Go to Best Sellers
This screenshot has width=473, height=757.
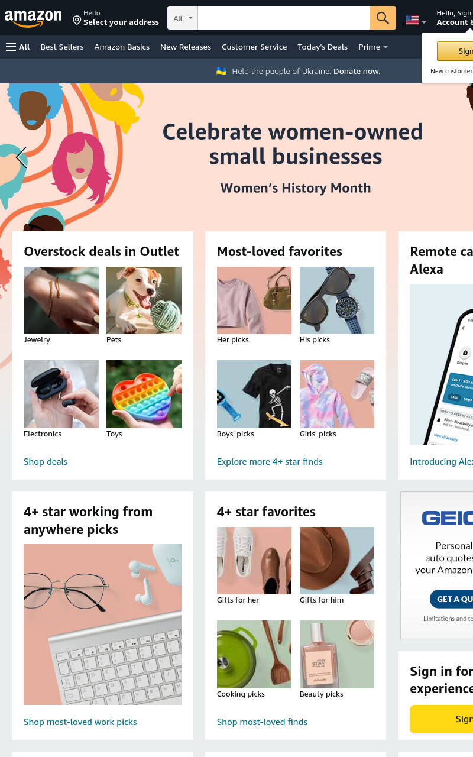click(62, 47)
